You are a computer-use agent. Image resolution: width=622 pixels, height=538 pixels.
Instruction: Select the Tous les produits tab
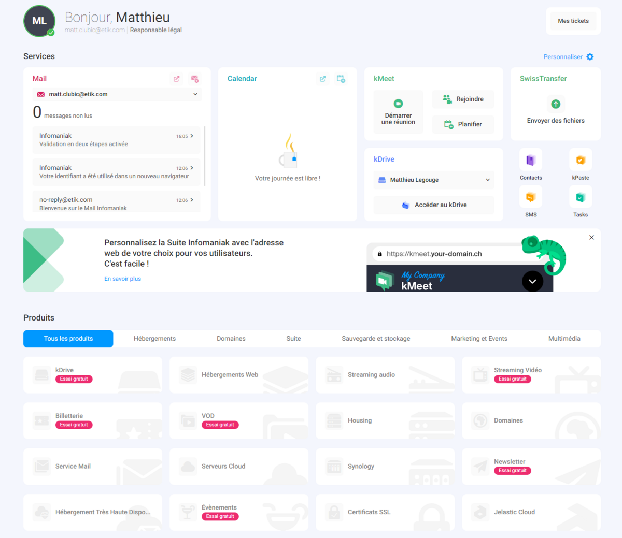coord(68,339)
